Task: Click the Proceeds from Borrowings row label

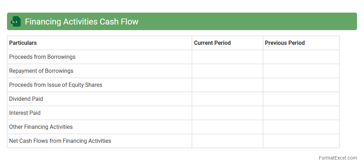Action: tap(42, 57)
